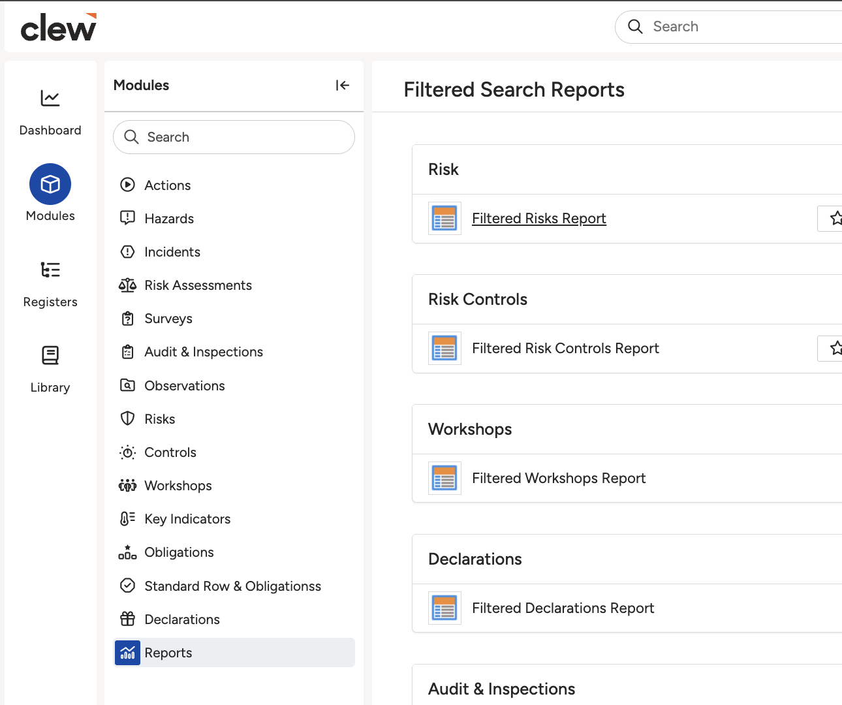Open the Filtered Risks Report link
This screenshot has width=842, height=705.
tap(539, 219)
